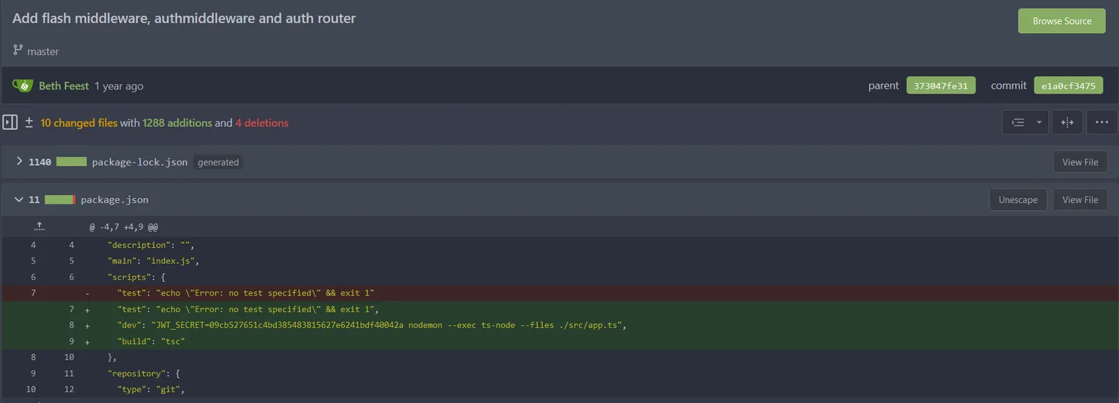This screenshot has height=403, width=1119.
Task: Click the package.json diffstat bar
Action: pyautogui.click(x=60, y=200)
